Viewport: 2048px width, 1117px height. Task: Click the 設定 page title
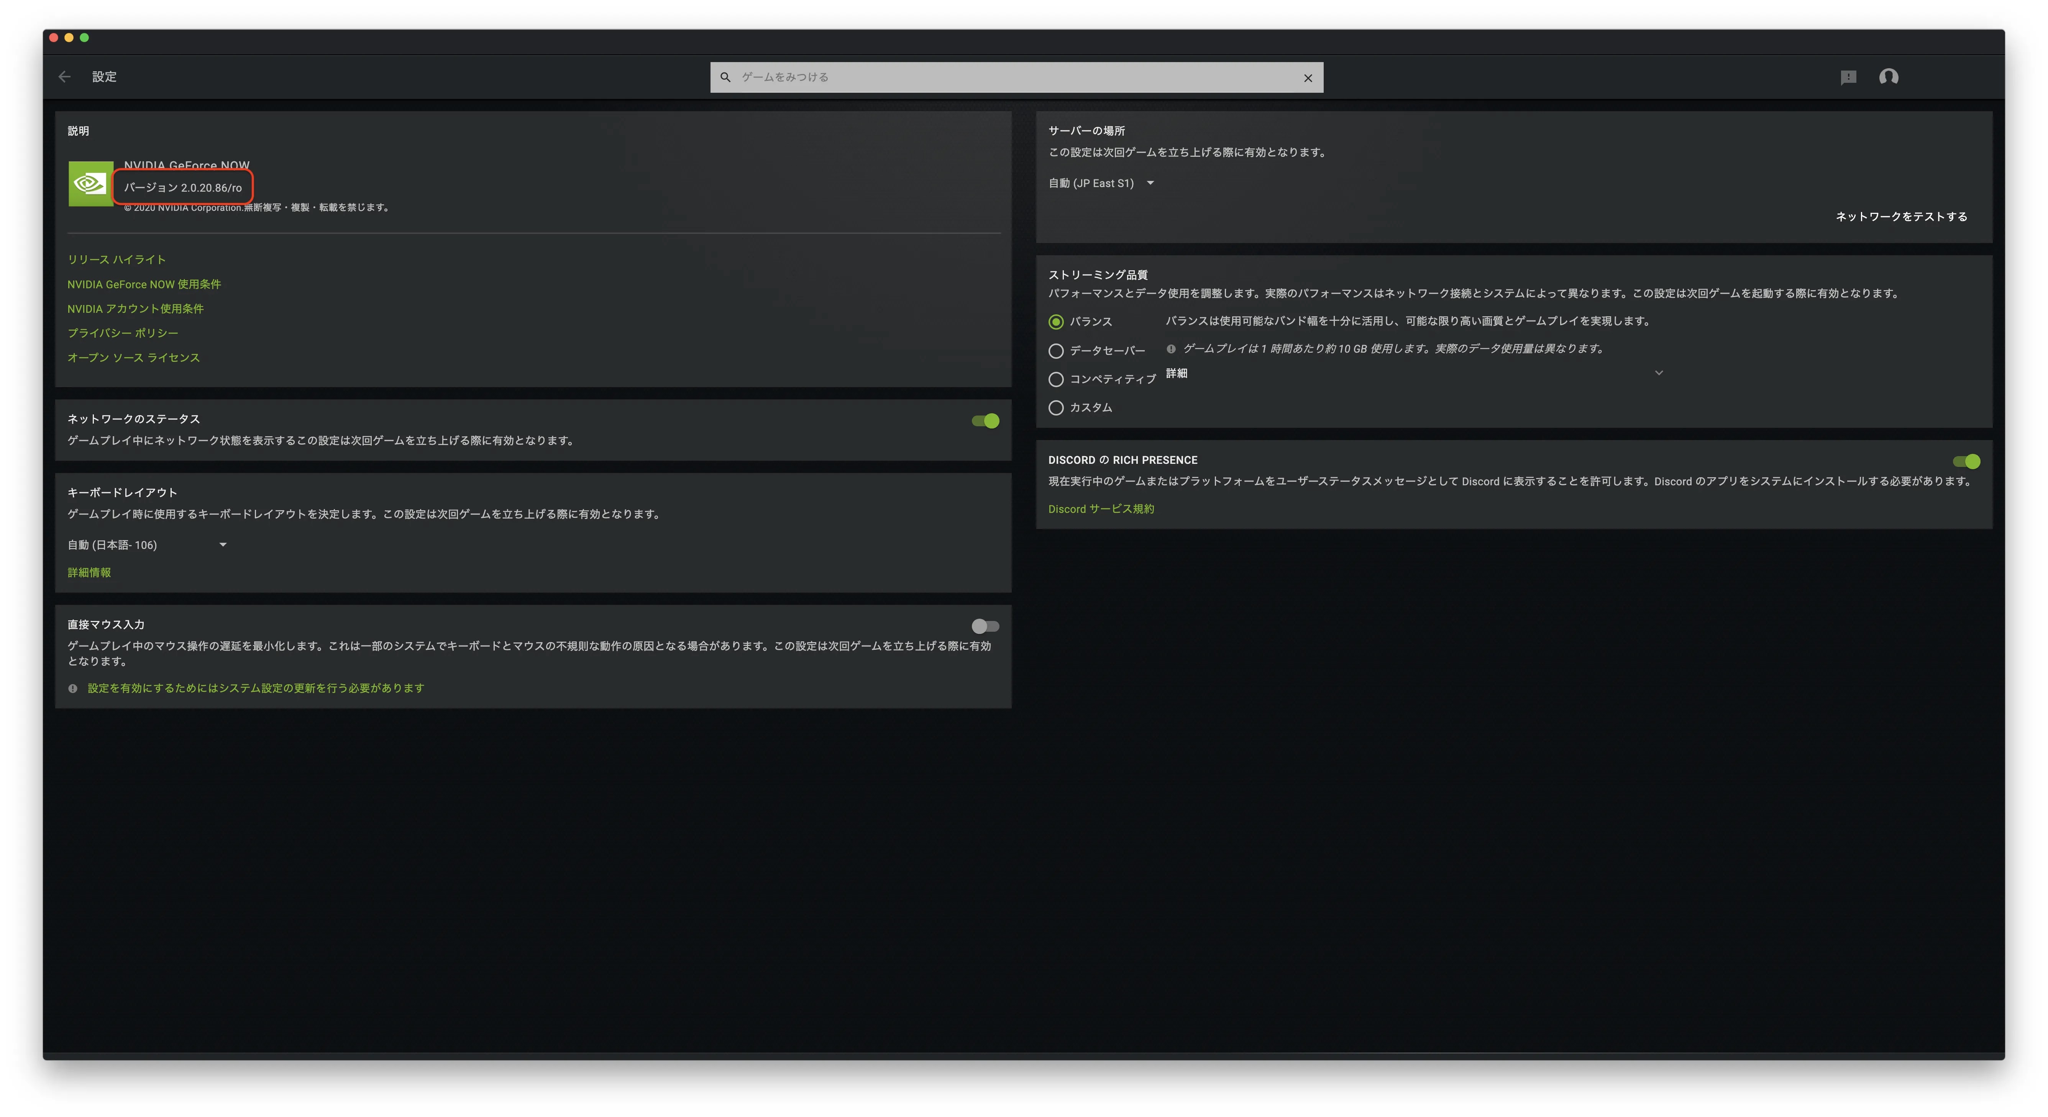pyautogui.click(x=104, y=77)
